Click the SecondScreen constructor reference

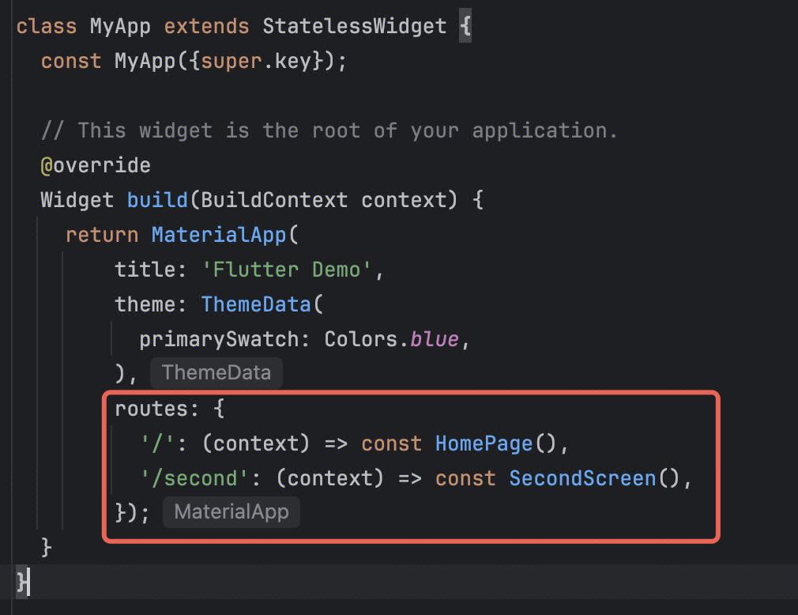tap(582, 478)
